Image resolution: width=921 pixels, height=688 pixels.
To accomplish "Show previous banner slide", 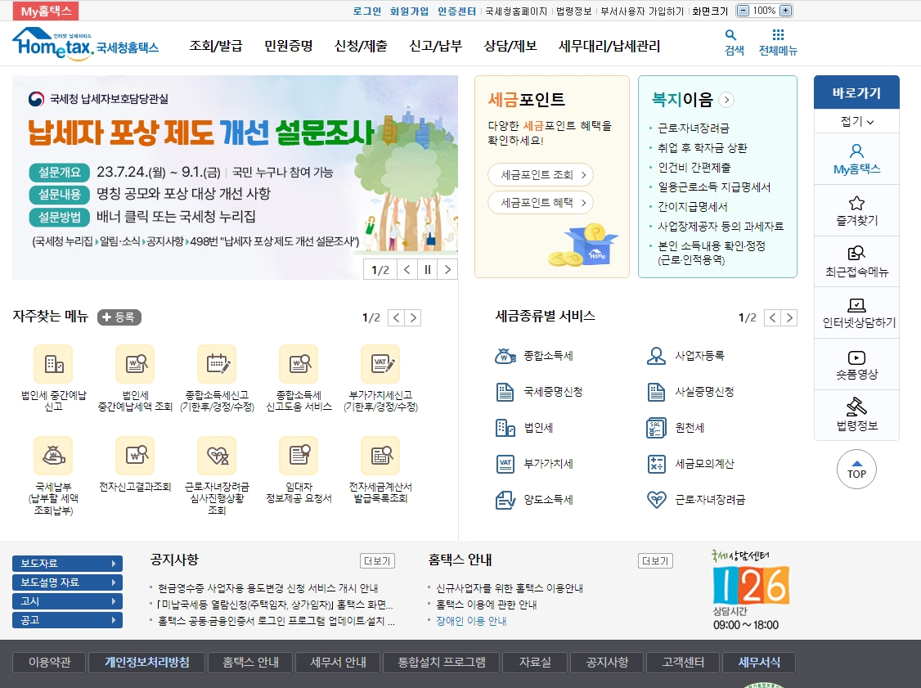I will (407, 270).
